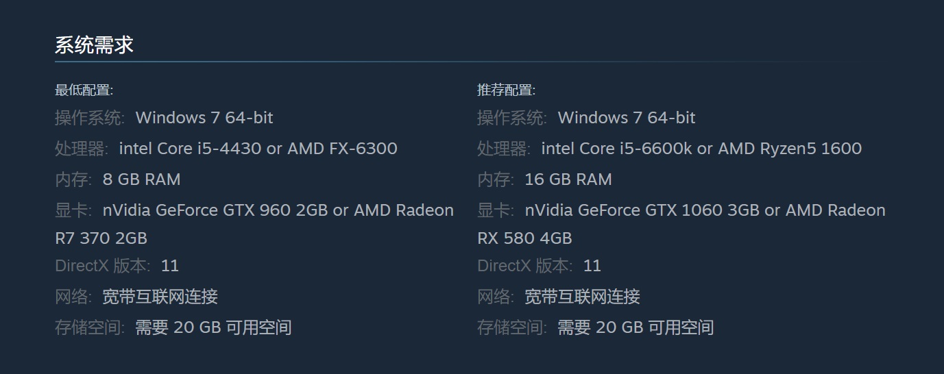
Task: Click the 最低配置 column label
Action: (84, 90)
